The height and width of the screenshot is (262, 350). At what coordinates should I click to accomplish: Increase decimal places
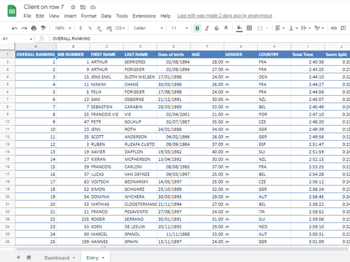[108, 28]
